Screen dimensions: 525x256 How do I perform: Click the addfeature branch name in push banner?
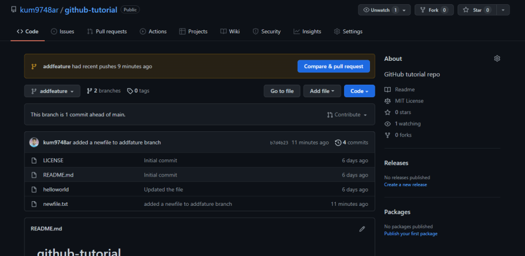(57, 66)
